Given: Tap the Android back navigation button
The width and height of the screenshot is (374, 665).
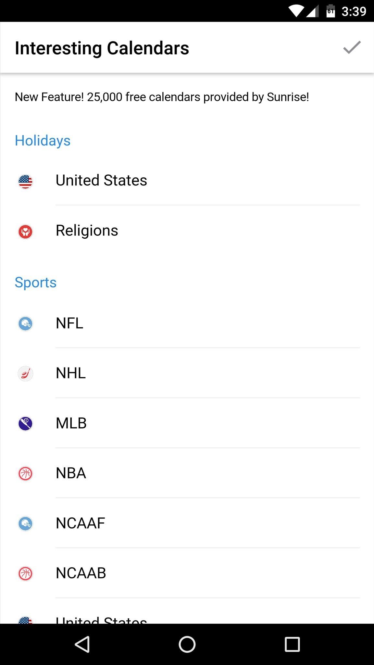Looking at the screenshot, I should click(x=82, y=644).
